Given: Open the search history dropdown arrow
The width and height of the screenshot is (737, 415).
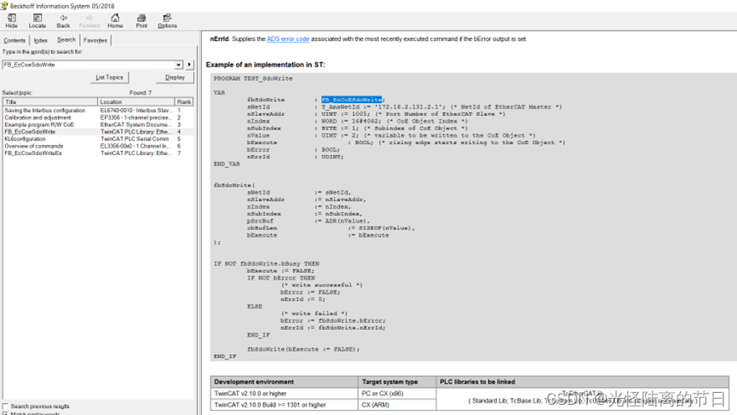Looking at the screenshot, I should (179, 65).
